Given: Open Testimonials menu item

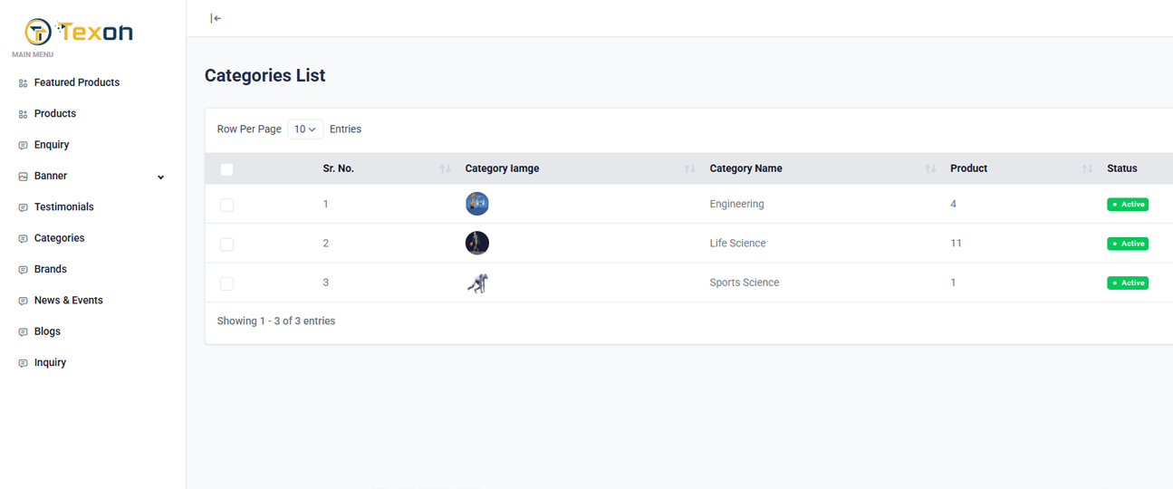Looking at the screenshot, I should [64, 206].
